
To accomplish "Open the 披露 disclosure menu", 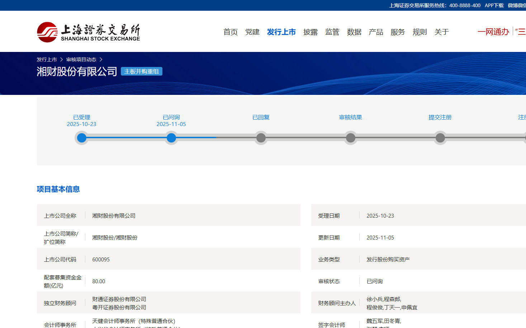I will coord(310,32).
